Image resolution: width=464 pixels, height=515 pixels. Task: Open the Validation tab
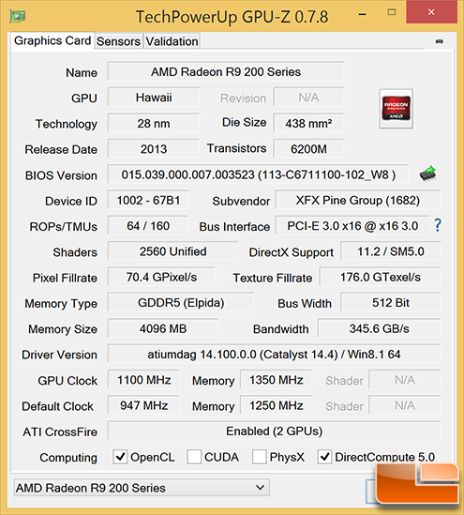point(172,41)
